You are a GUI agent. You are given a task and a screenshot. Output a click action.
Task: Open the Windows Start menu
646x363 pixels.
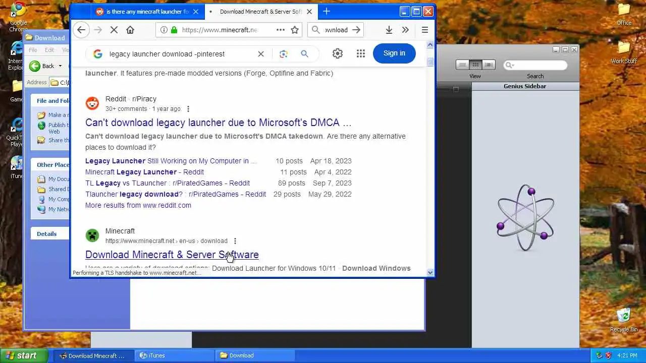[x=24, y=355]
